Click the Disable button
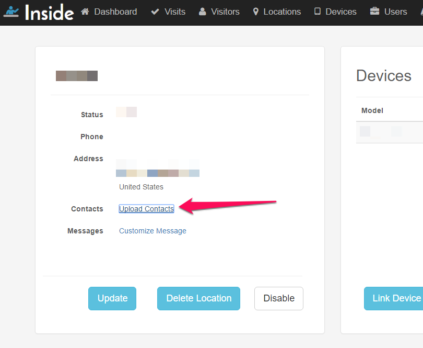The image size is (423, 348). tap(279, 298)
